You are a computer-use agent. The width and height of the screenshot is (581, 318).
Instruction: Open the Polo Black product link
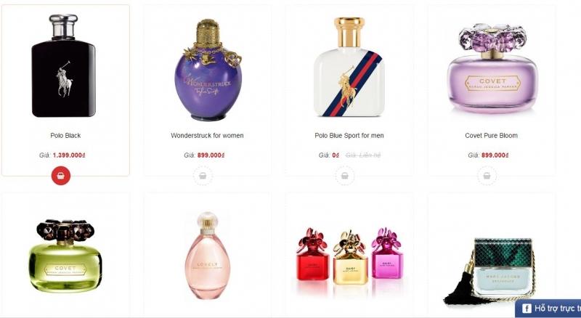65,136
